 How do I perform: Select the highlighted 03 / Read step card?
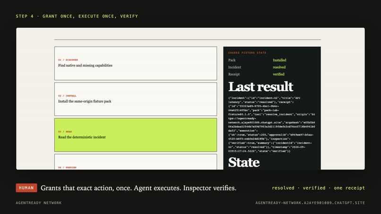pos(136,135)
